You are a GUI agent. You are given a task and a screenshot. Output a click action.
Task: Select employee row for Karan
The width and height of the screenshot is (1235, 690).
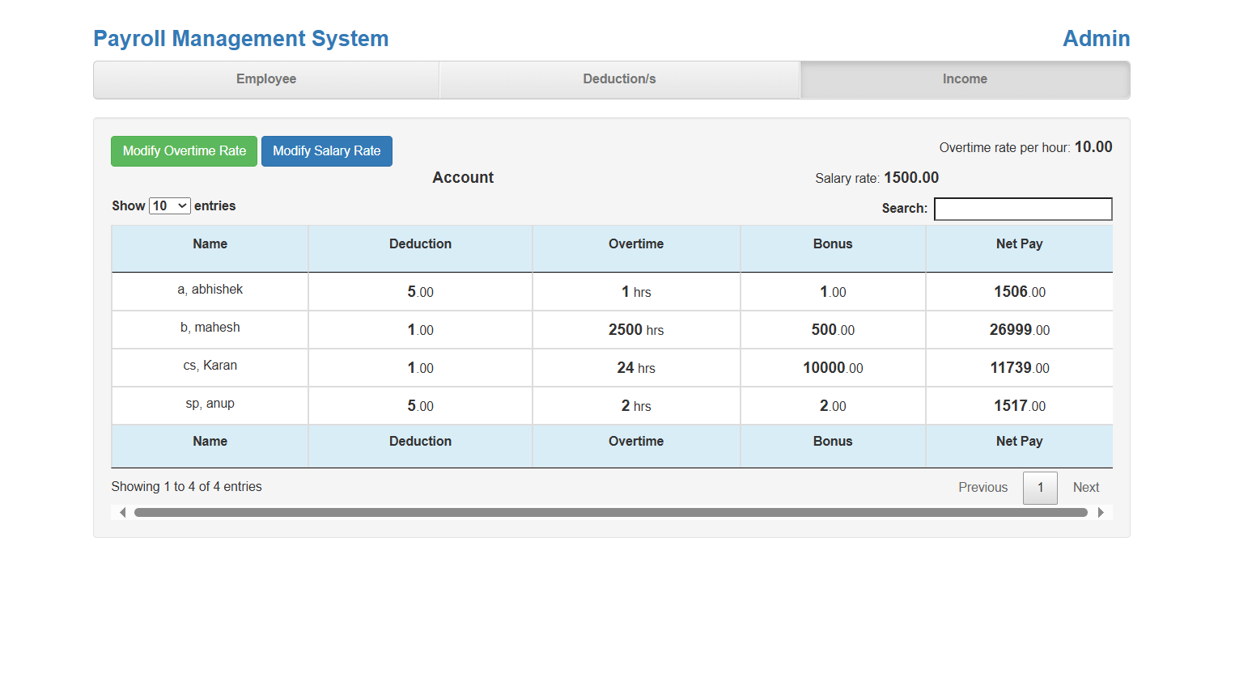click(x=210, y=366)
